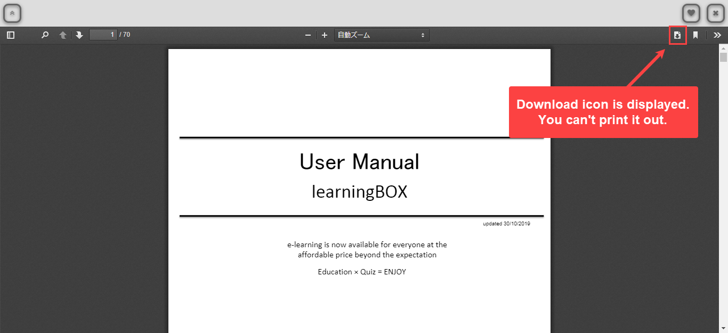Image resolution: width=728 pixels, height=333 pixels.
Task: Go to the next page arrow
Action: [x=79, y=35]
